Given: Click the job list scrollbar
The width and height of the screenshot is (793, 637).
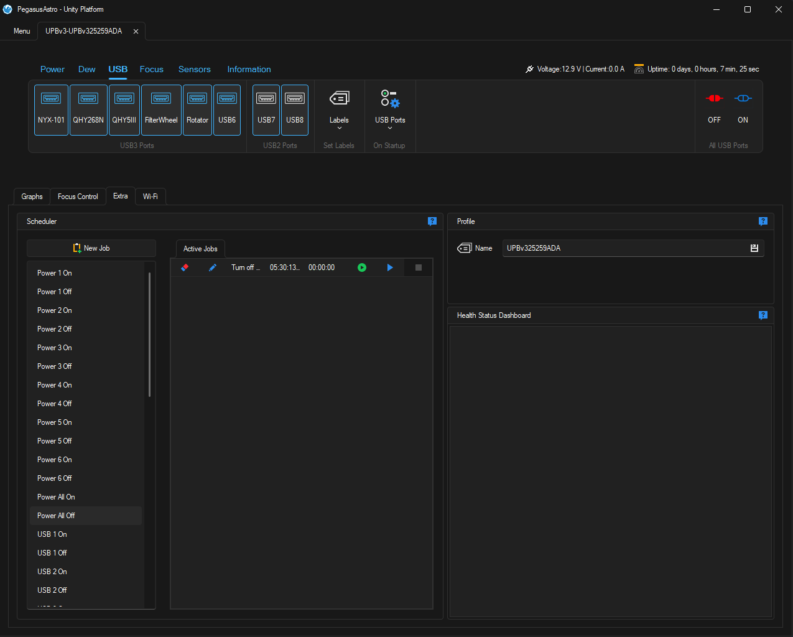Looking at the screenshot, I should click(x=149, y=335).
